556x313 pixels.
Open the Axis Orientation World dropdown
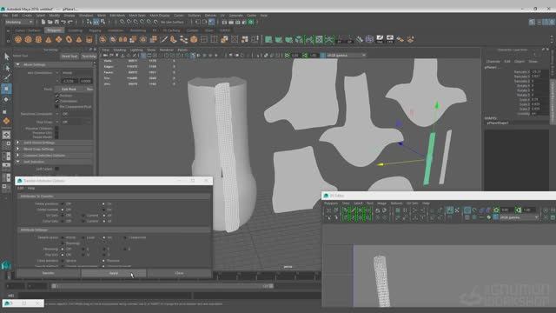(76, 73)
